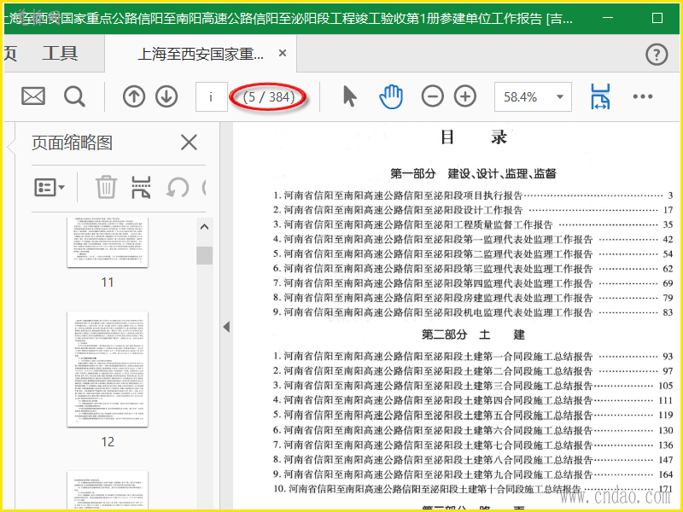683x512 pixels.
Task: Click the page label number 12
Action: [108, 442]
